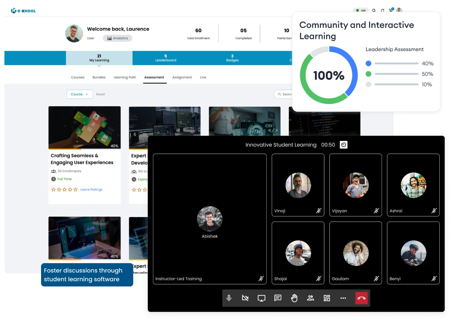This screenshot has width=452, height=320.
Task: Click the timer icon beside 00:50
Action: click(343, 145)
